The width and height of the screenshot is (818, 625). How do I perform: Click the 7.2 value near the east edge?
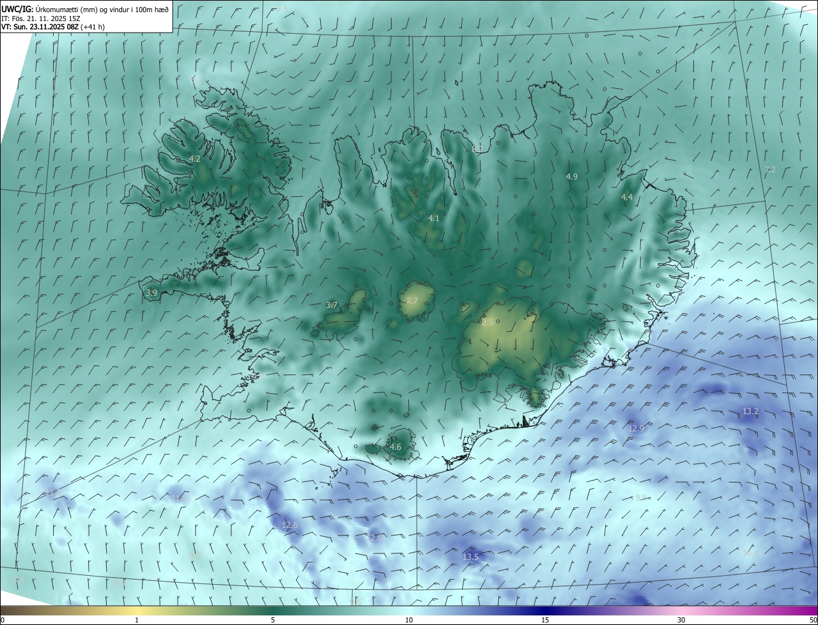click(770, 169)
